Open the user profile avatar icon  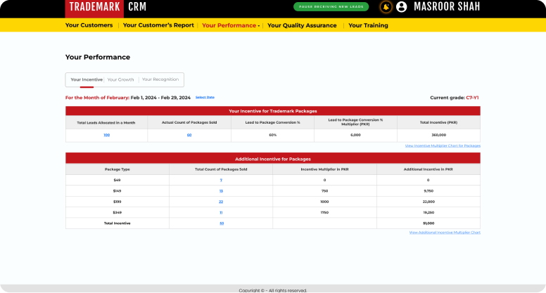pos(402,7)
